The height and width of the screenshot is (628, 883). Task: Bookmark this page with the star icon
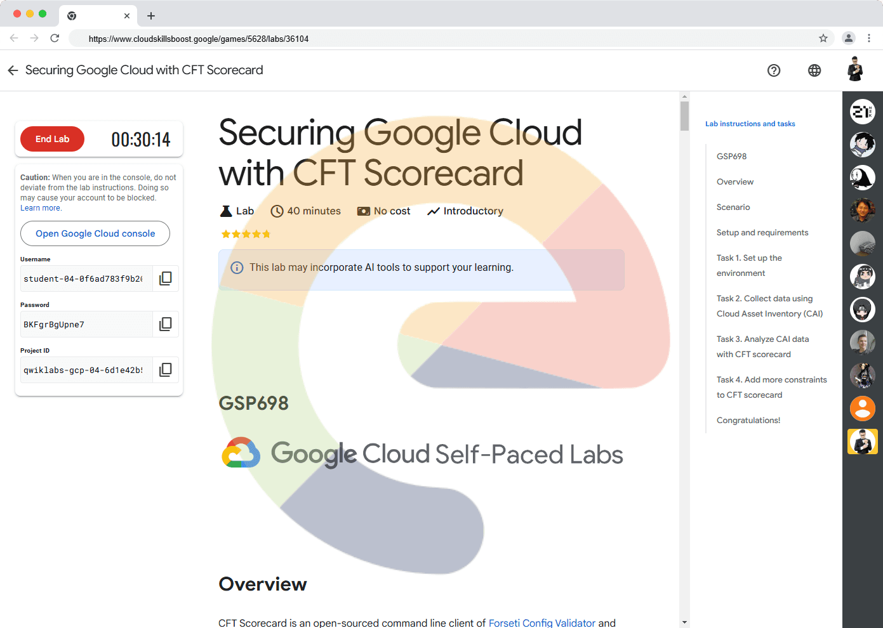tap(823, 38)
